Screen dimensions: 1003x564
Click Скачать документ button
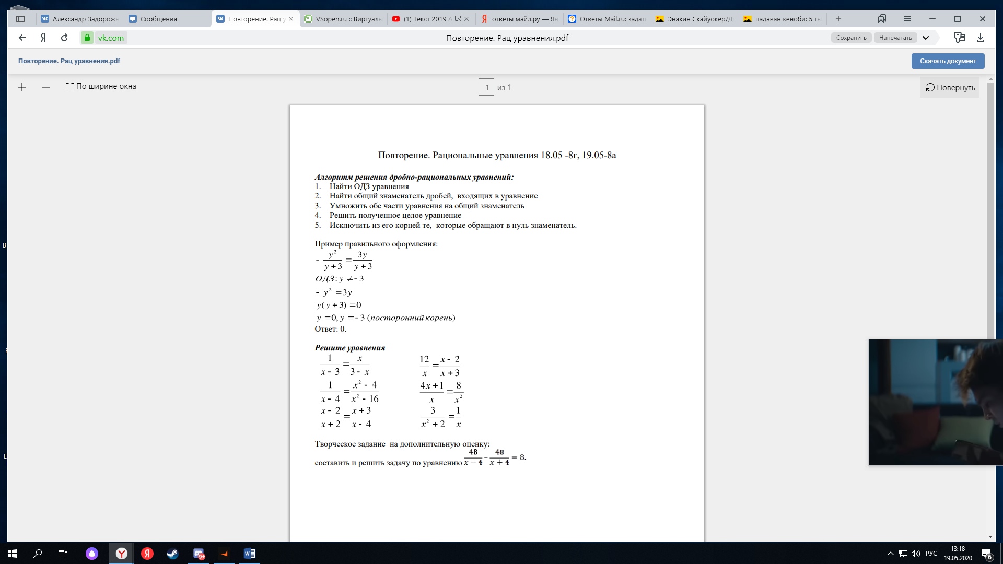pyautogui.click(x=948, y=61)
